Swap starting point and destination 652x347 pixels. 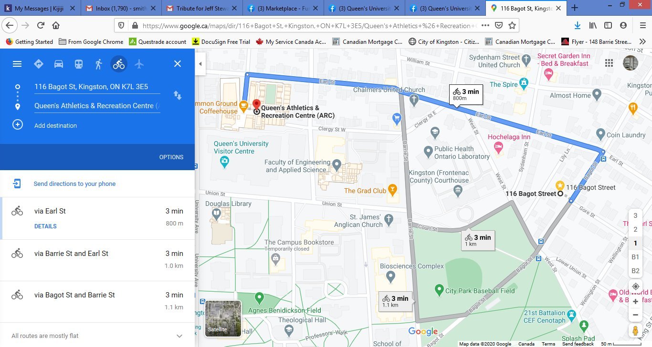pyautogui.click(x=177, y=95)
